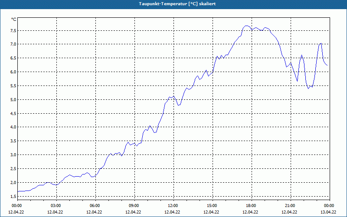The image size is (347, 217).
Task: Select the 2,5 y-axis label
Action: pos(13,169)
